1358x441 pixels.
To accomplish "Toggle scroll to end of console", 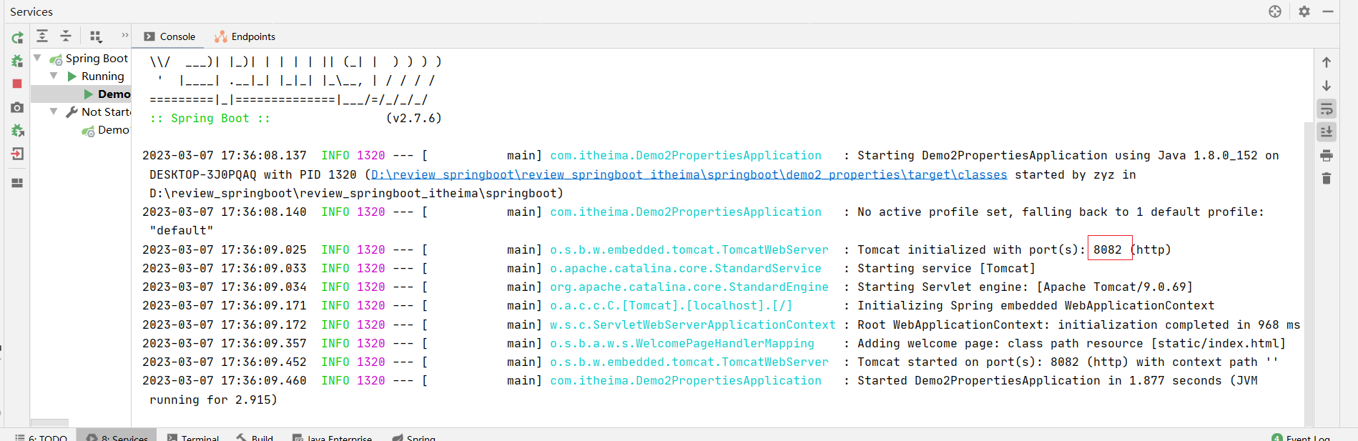I will 1327,132.
